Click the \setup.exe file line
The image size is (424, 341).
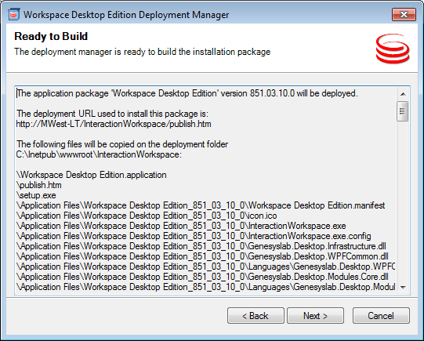[36, 195]
